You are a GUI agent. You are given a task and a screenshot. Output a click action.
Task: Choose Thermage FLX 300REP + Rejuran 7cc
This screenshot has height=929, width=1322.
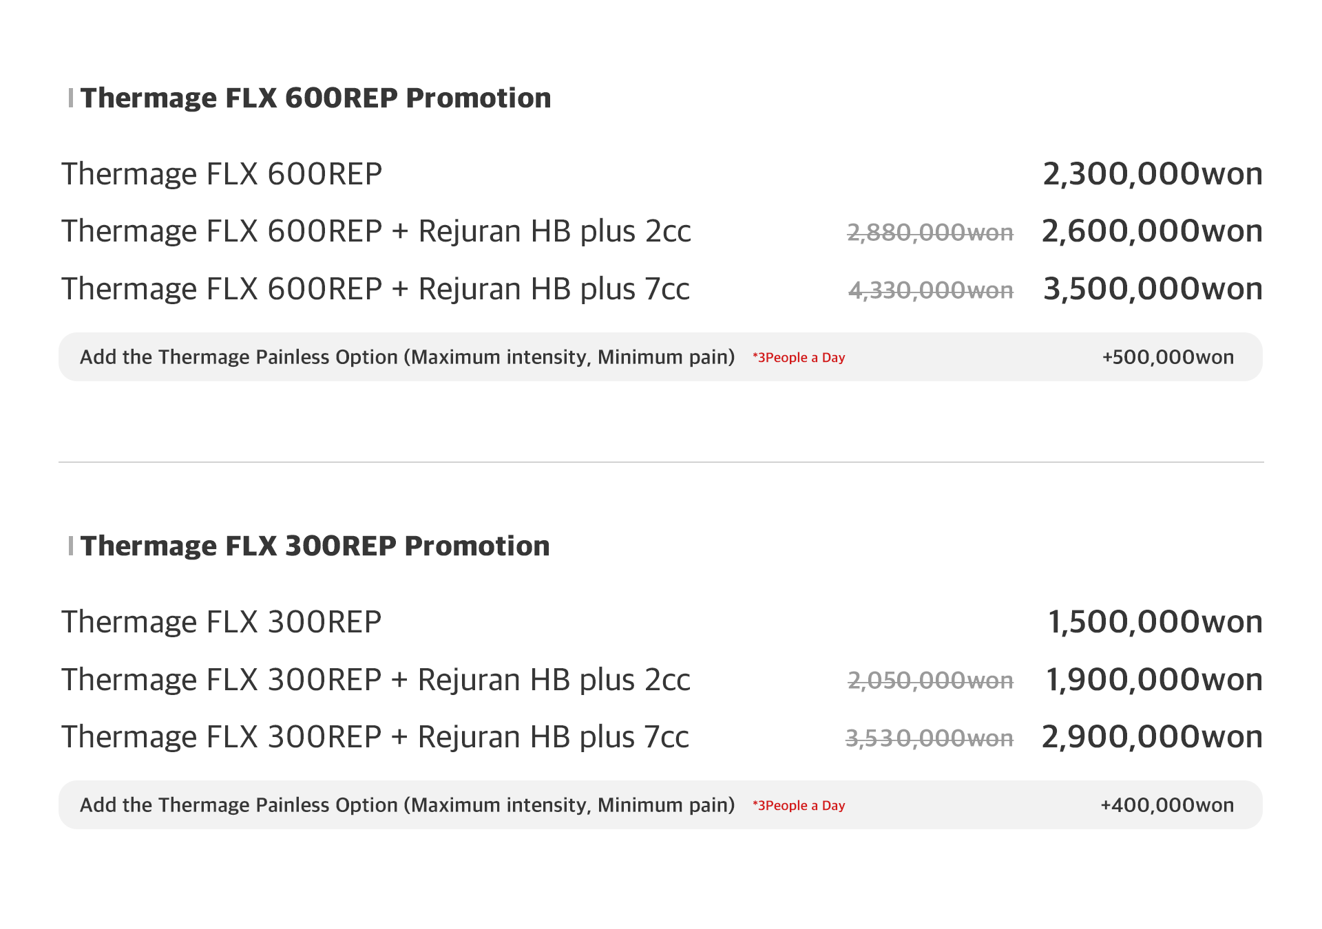[375, 737]
